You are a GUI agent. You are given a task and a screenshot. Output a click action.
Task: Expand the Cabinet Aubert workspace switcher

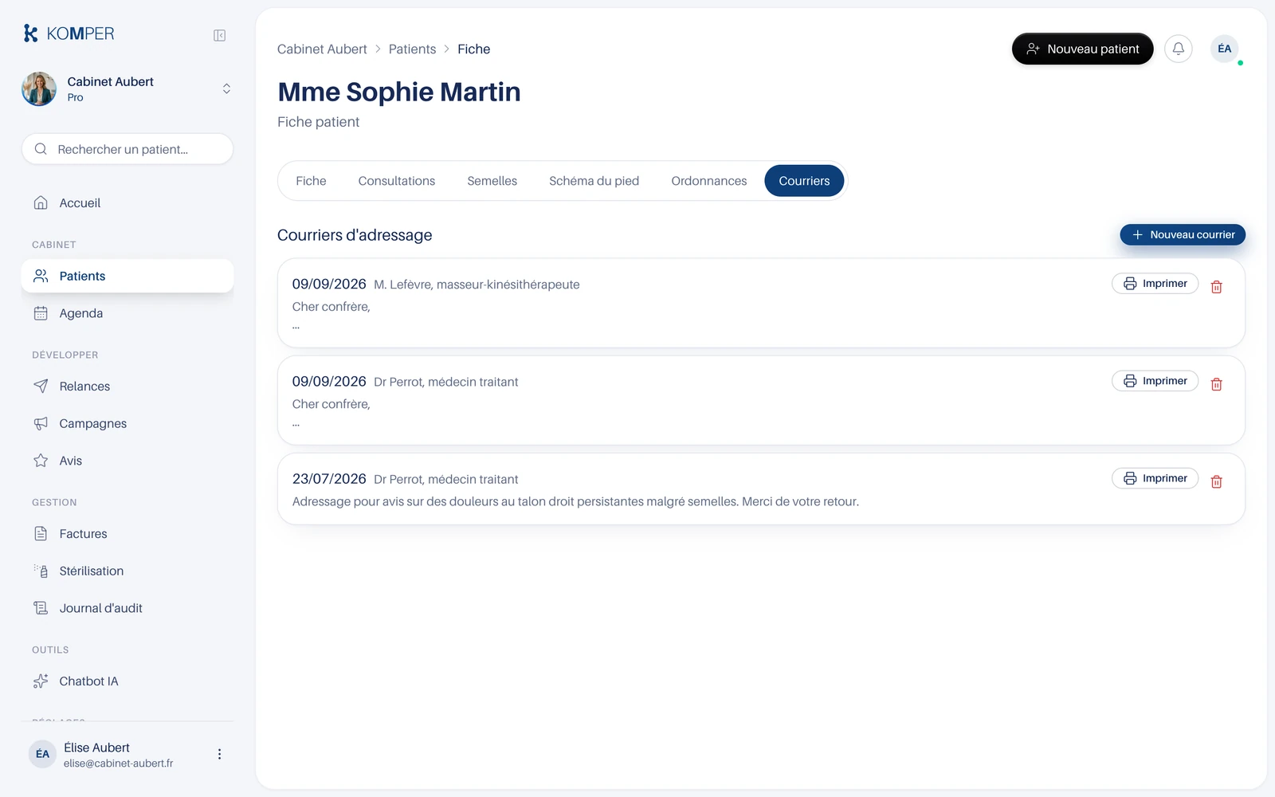pyautogui.click(x=226, y=88)
